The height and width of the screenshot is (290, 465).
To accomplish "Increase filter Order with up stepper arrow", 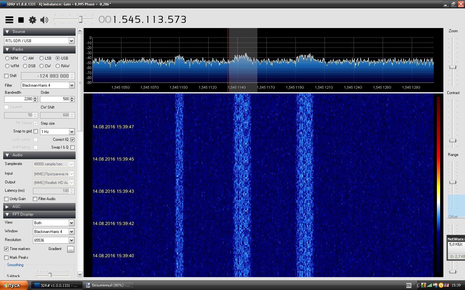I will tap(72, 98).
